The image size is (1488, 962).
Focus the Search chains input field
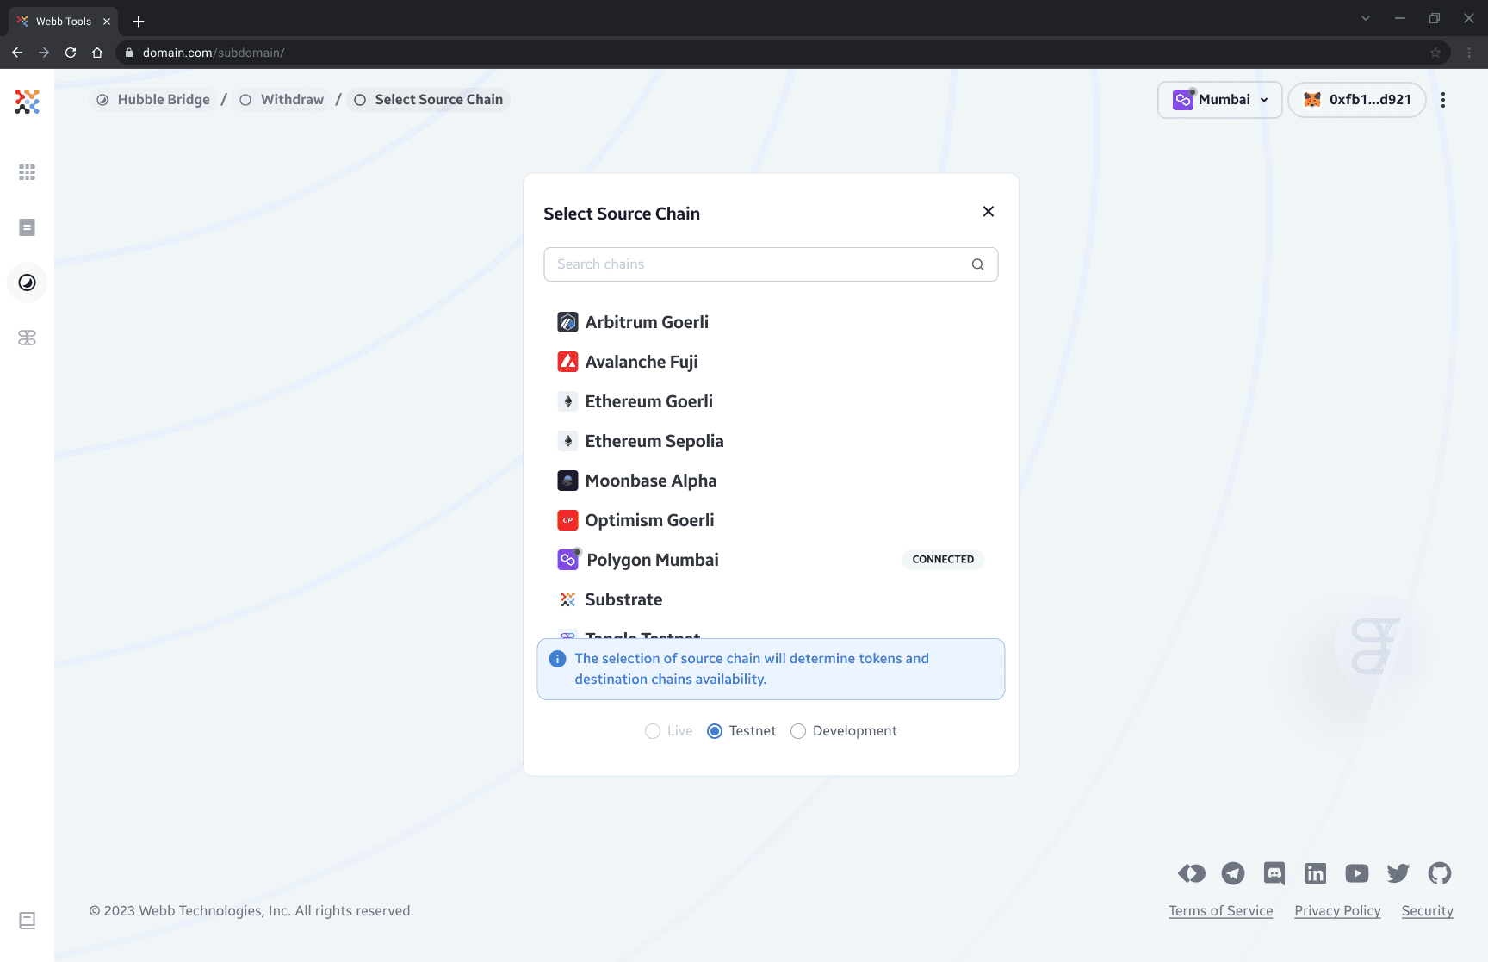(771, 264)
